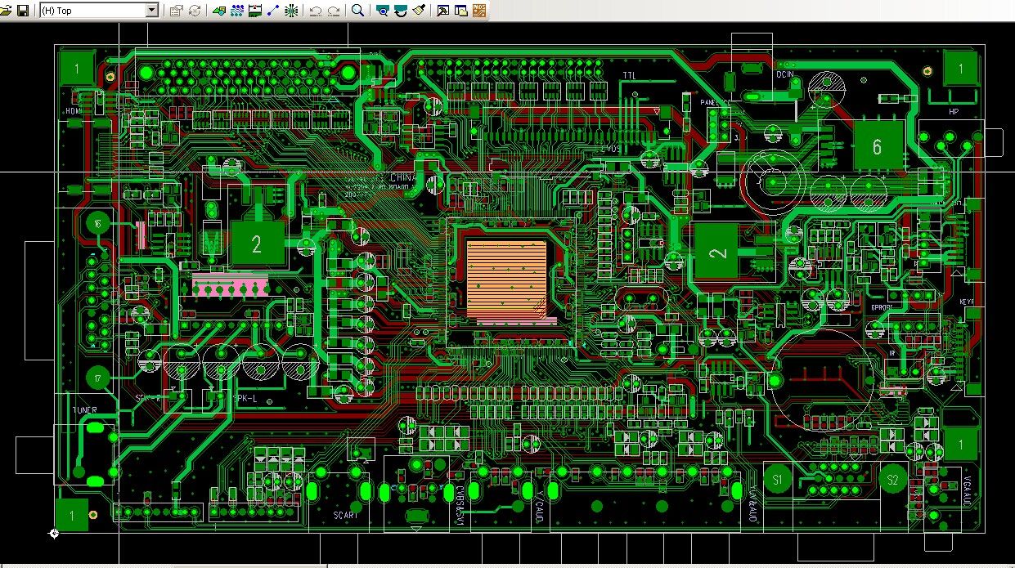Open the Design toolbar icon
The width and height of the screenshot is (1015, 568).
[x=237, y=11]
